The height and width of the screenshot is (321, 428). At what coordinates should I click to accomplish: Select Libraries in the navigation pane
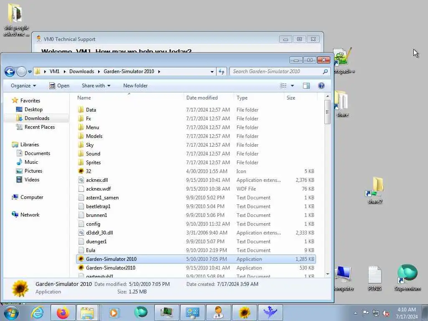[x=25, y=145]
